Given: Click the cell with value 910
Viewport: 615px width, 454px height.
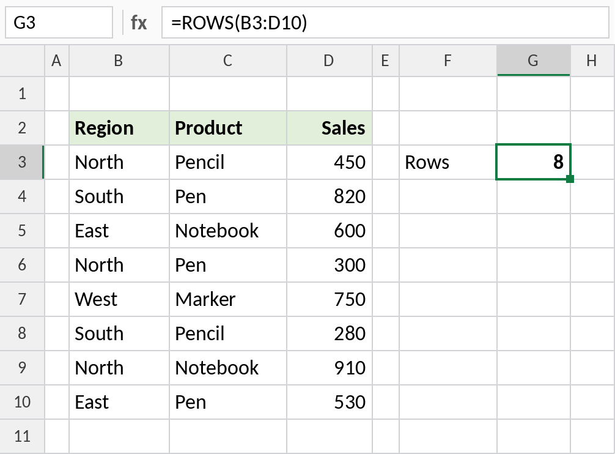Looking at the screenshot, I should coord(329,368).
